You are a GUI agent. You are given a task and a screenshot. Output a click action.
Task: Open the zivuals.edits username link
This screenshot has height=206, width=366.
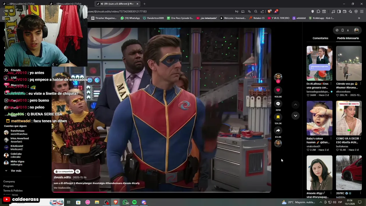[62, 177]
